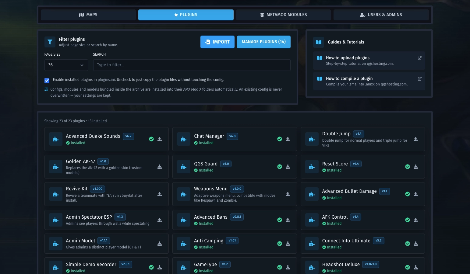Click the filter funnel icon
Screen dimensions: 470x274
50,42
